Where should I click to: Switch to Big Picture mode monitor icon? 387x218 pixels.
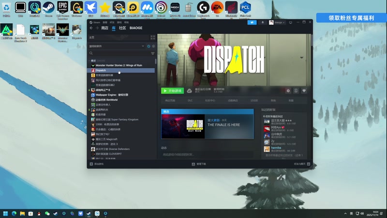coord(291,22)
